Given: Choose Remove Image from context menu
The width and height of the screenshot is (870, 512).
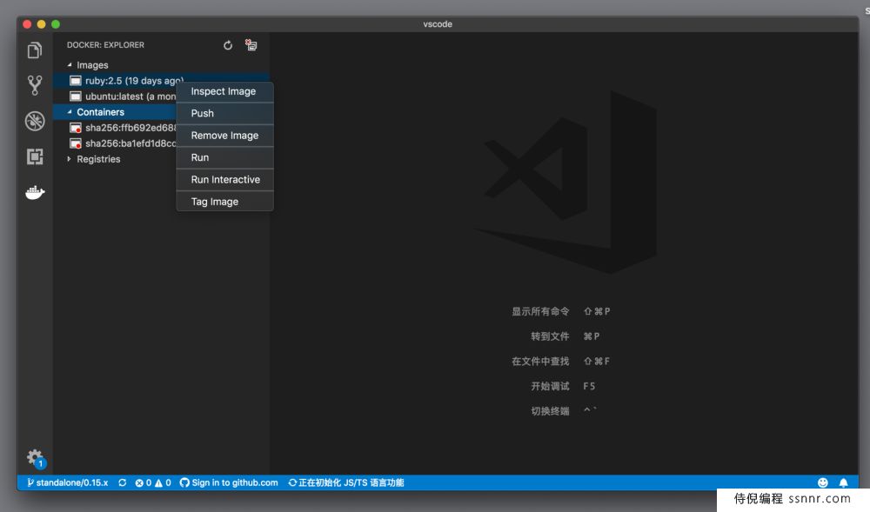Looking at the screenshot, I should pos(224,136).
